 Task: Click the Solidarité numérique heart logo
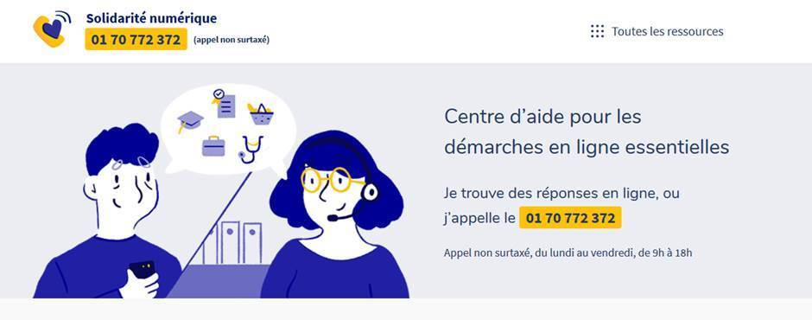[52, 29]
